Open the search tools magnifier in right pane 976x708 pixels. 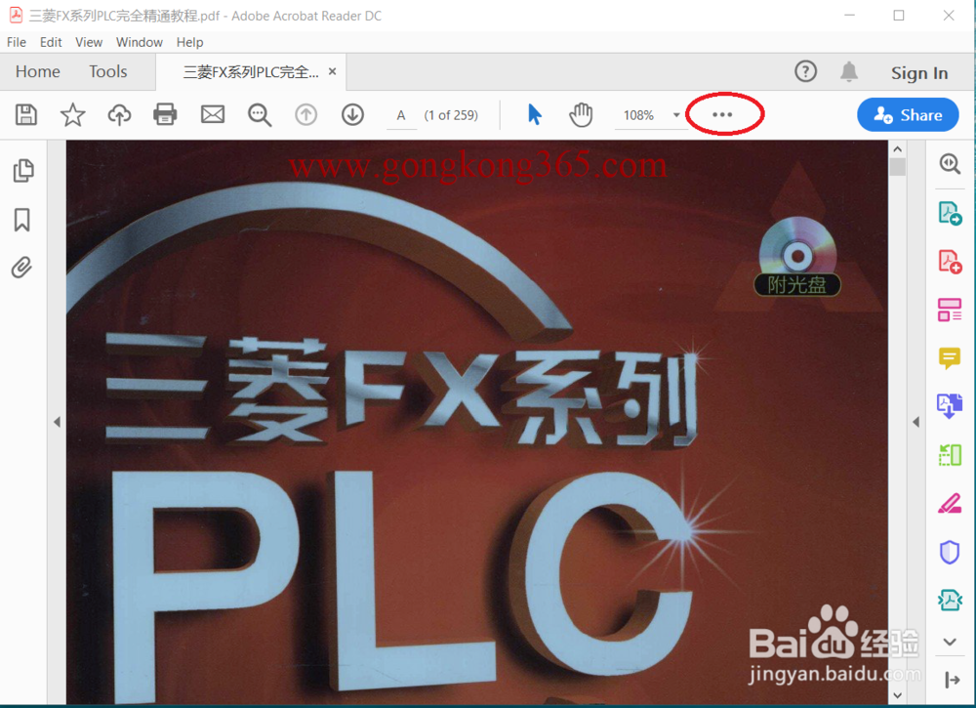950,164
